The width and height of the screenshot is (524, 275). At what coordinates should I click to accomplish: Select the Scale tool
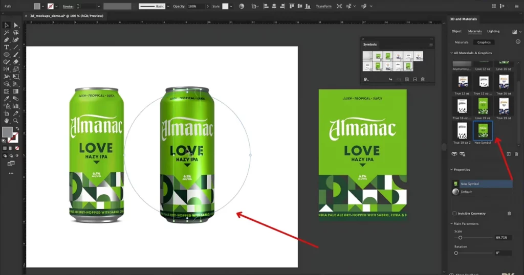pyautogui.click(x=16, y=70)
